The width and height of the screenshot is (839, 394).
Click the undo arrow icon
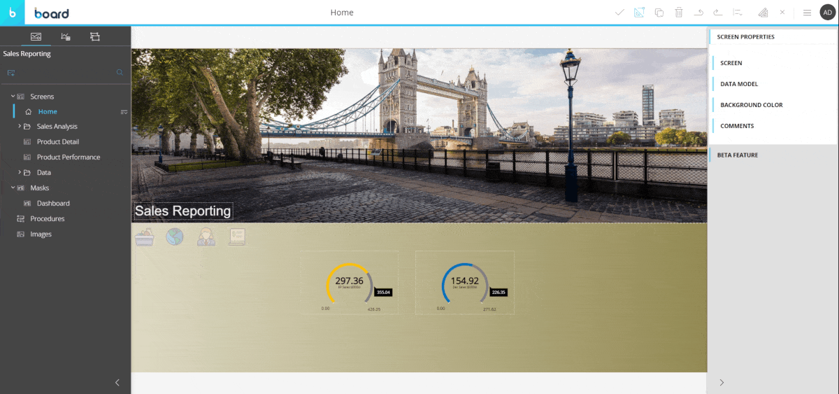[x=698, y=13]
